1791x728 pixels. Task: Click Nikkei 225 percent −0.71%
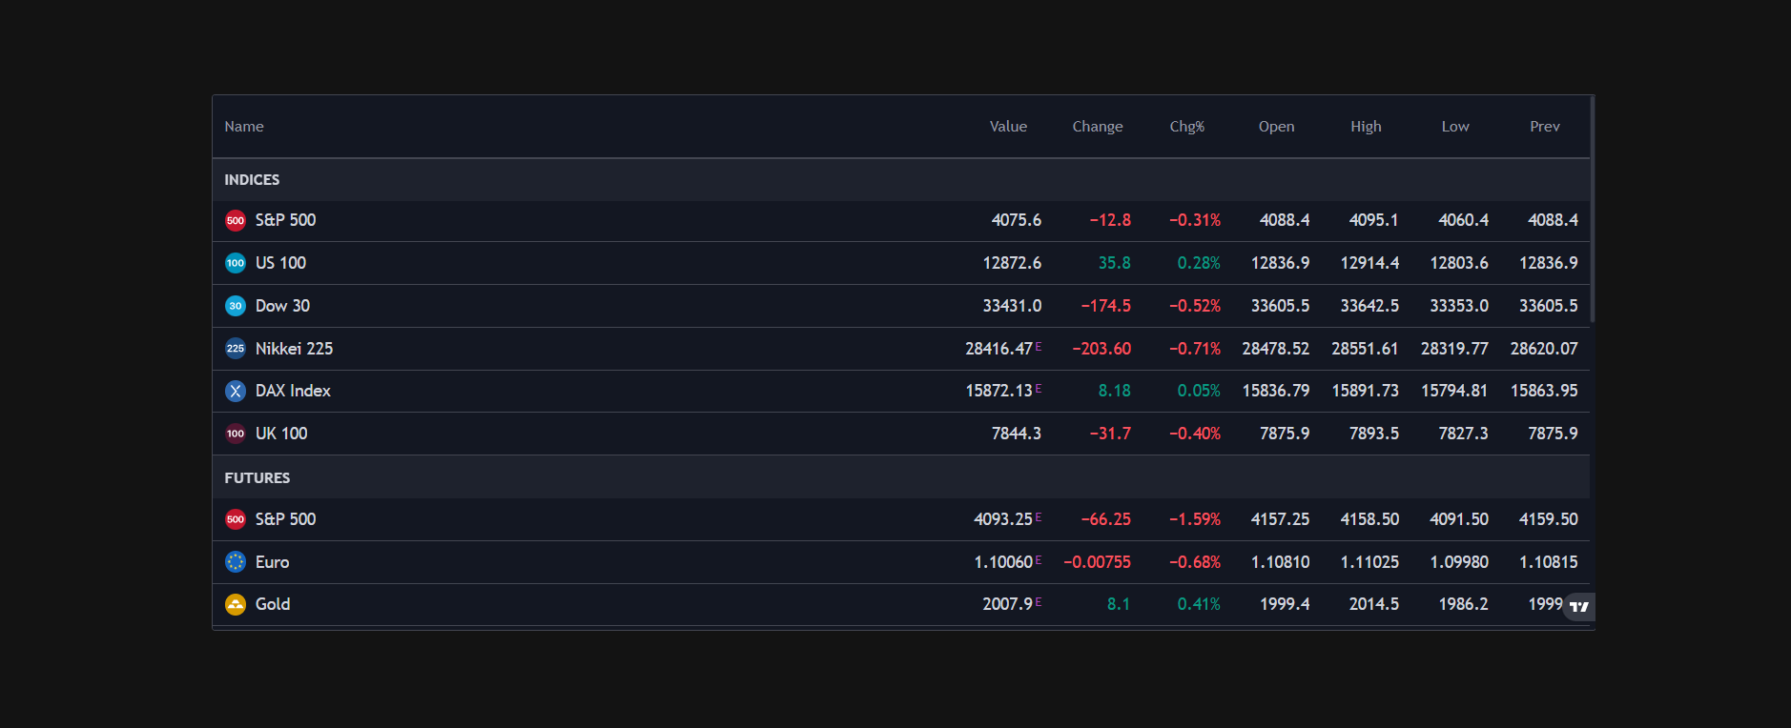(x=1195, y=349)
